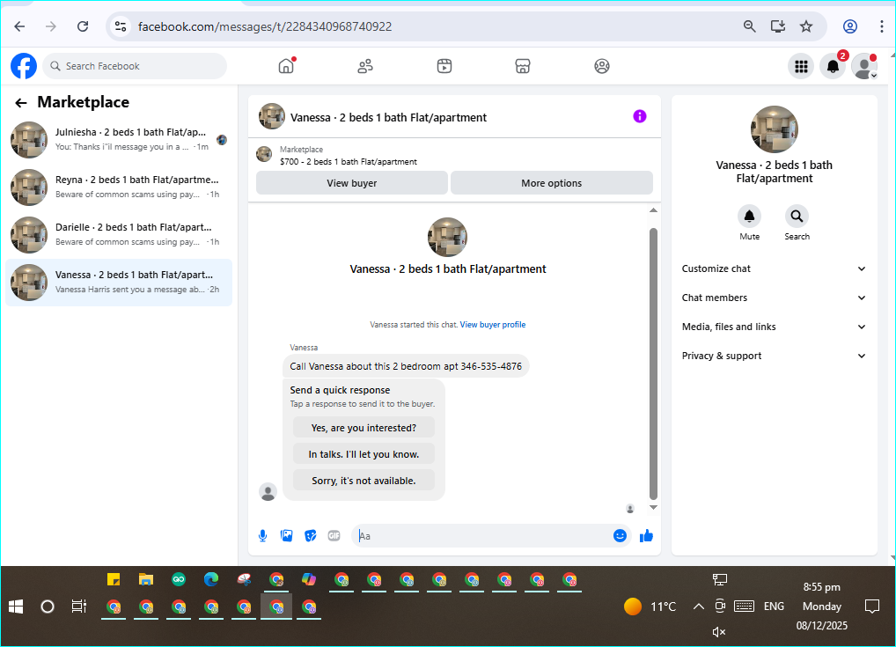Open the emoji picker in message box
This screenshot has width=896, height=647.
tap(620, 535)
